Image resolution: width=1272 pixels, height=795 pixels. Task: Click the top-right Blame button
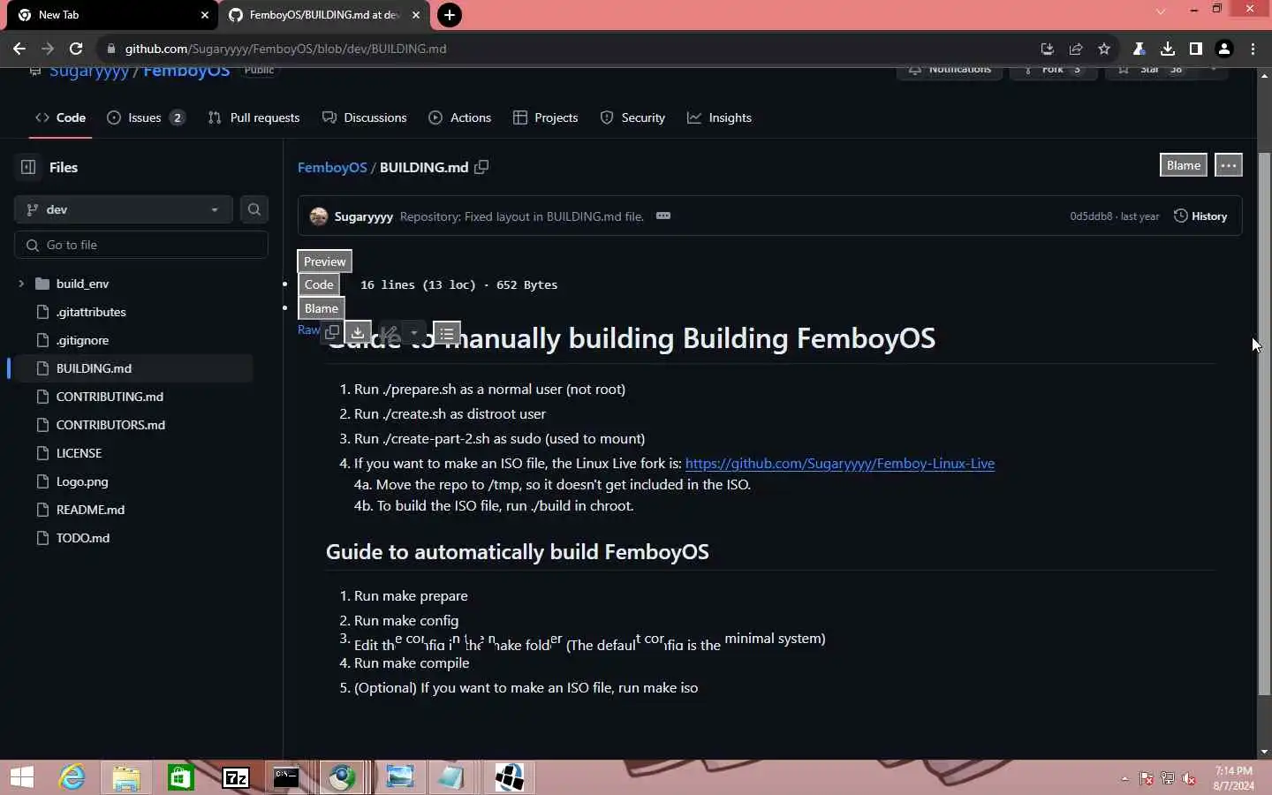pos(1183,165)
